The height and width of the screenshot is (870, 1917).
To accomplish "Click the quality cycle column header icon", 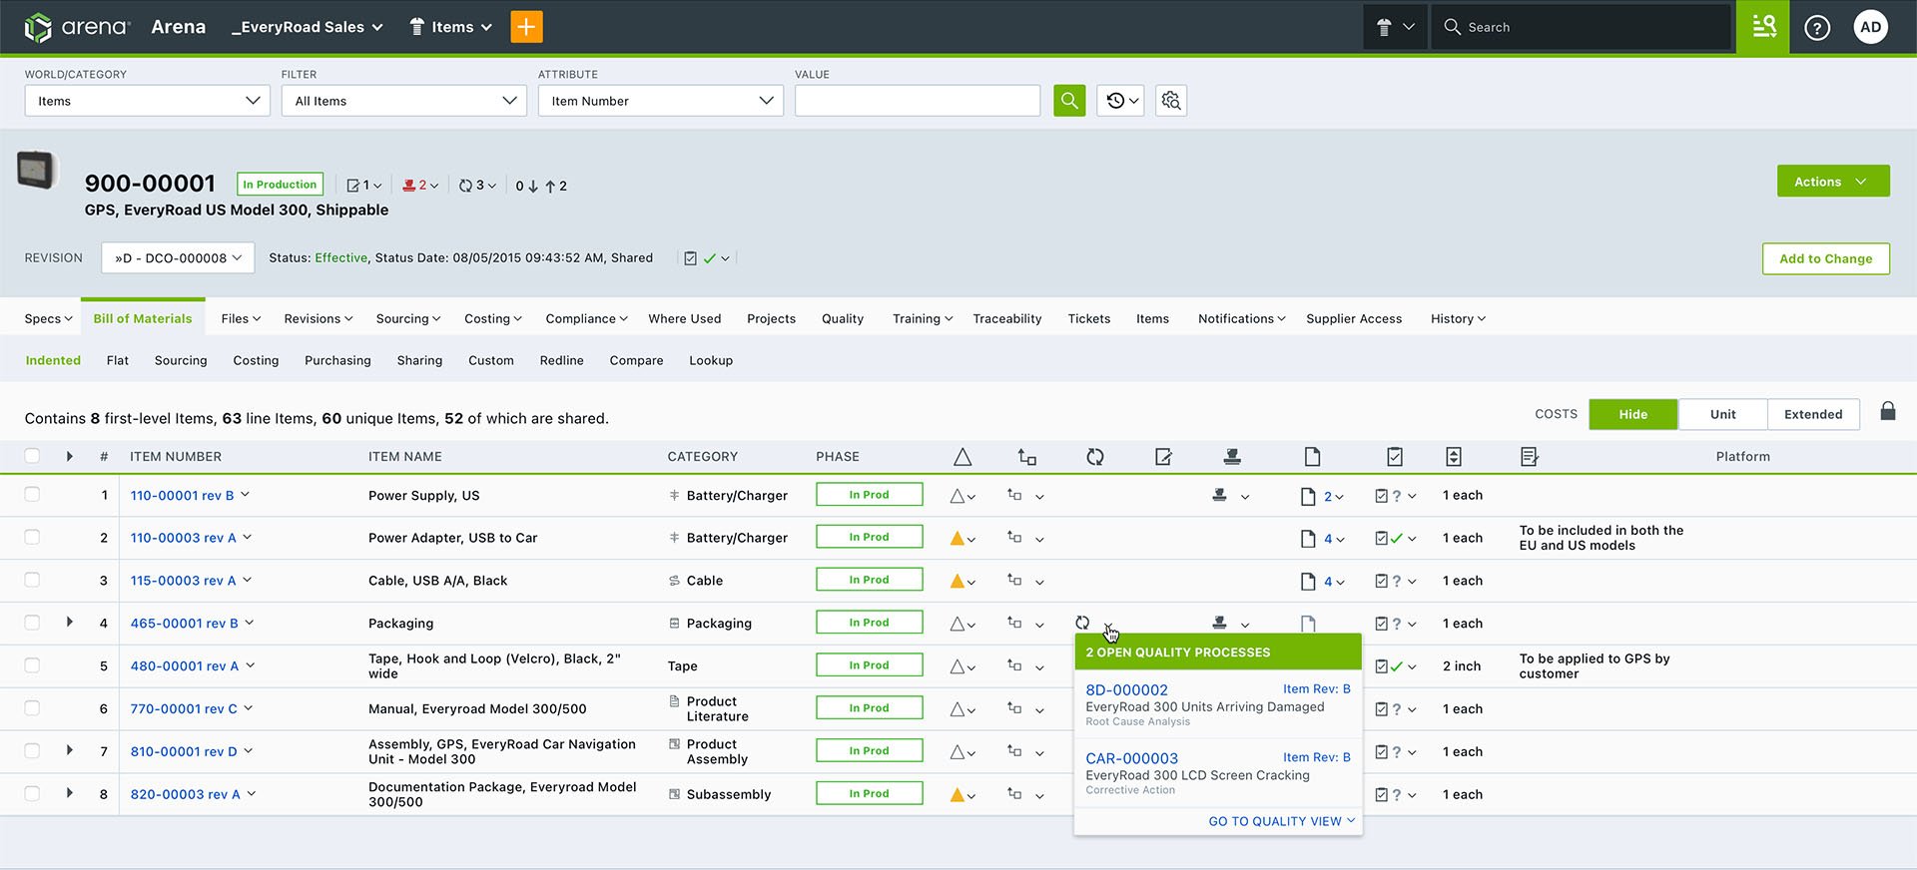I will [1095, 457].
